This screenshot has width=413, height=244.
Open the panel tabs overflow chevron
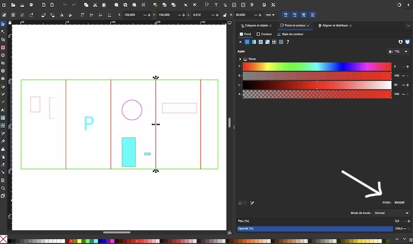[x=408, y=26]
